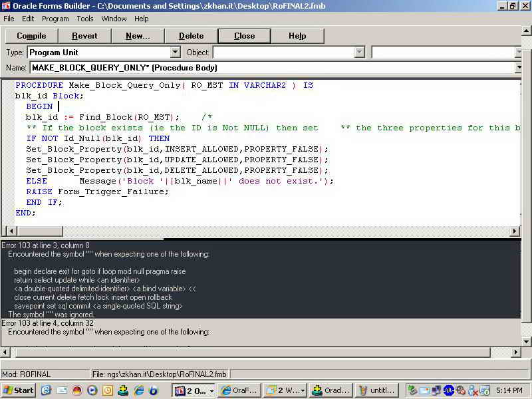Open the Program menu
The height and width of the screenshot is (399, 532).
pos(55,19)
